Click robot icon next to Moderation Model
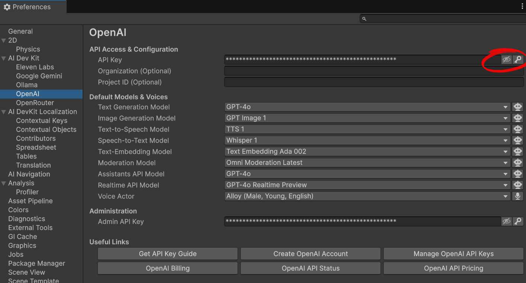Viewport: 526px width, 283px height. 517,163
